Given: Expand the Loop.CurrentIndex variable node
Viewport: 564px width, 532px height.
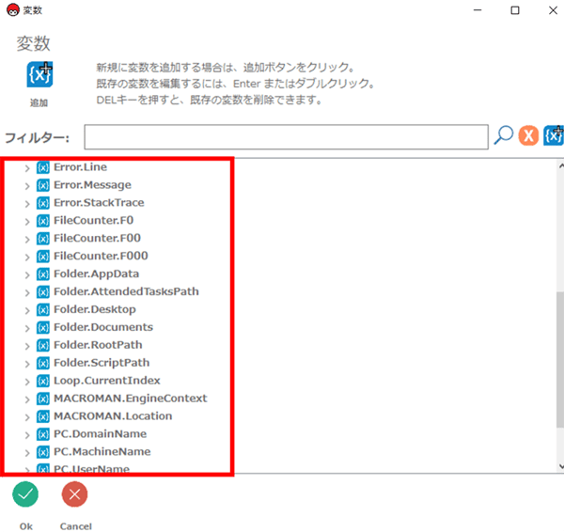Looking at the screenshot, I should tap(27, 382).
